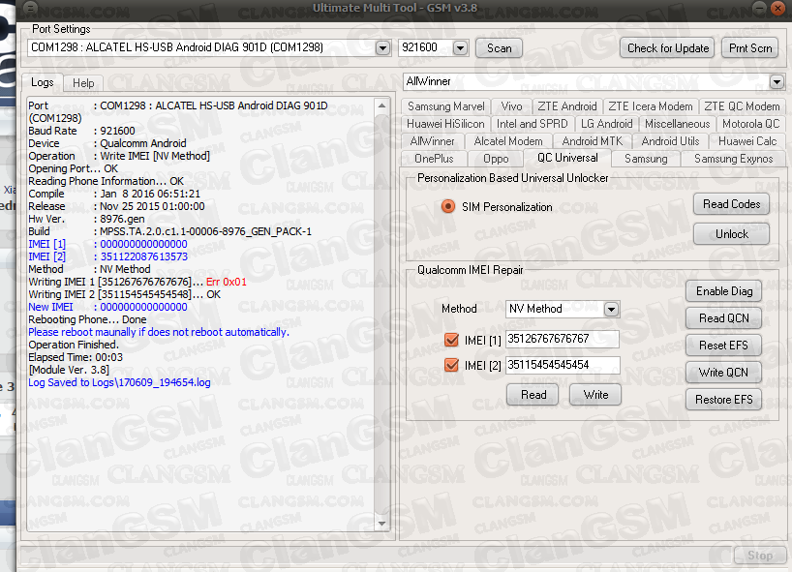Open the ZTE Icera Modem tab
The height and width of the screenshot is (572, 792).
tap(650, 106)
